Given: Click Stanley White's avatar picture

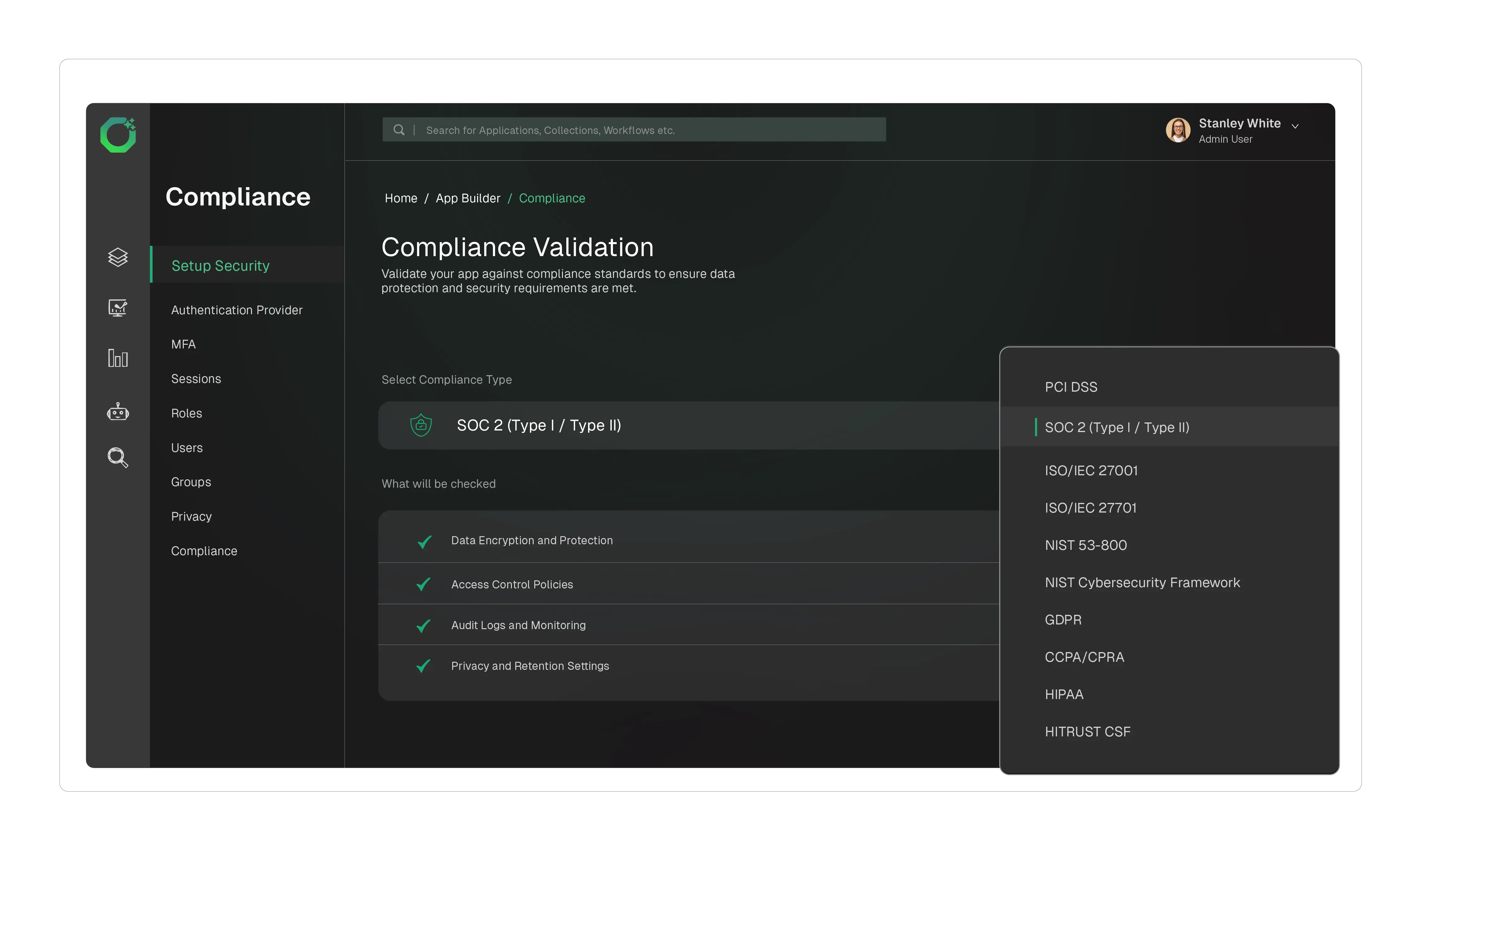Looking at the screenshot, I should (x=1177, y=131).
